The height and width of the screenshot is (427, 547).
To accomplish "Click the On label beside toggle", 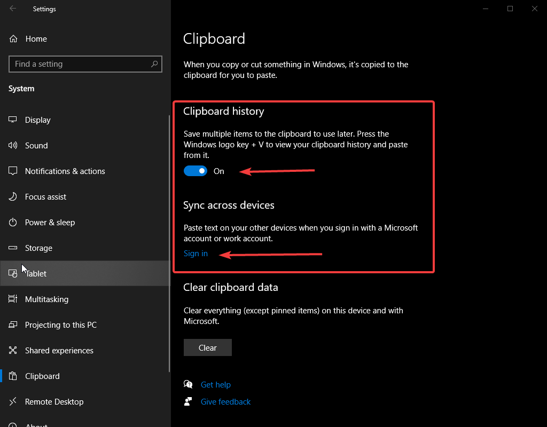I will (x=218, y=171).
